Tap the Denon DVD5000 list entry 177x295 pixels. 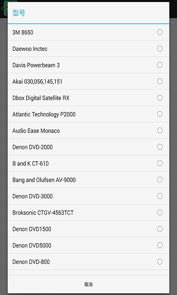(x=88, y=245)
